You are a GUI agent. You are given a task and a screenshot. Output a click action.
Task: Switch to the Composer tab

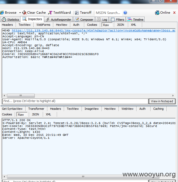(84, 20)
